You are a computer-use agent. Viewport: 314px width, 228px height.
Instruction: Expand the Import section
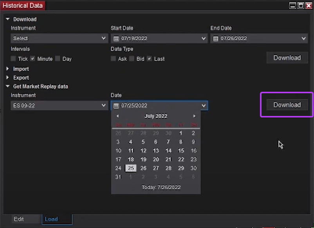(x=7, y=69)
